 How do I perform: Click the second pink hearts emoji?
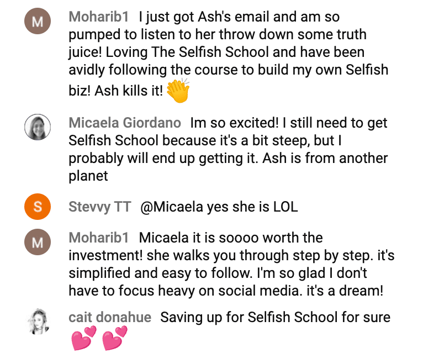click(115, 338)
